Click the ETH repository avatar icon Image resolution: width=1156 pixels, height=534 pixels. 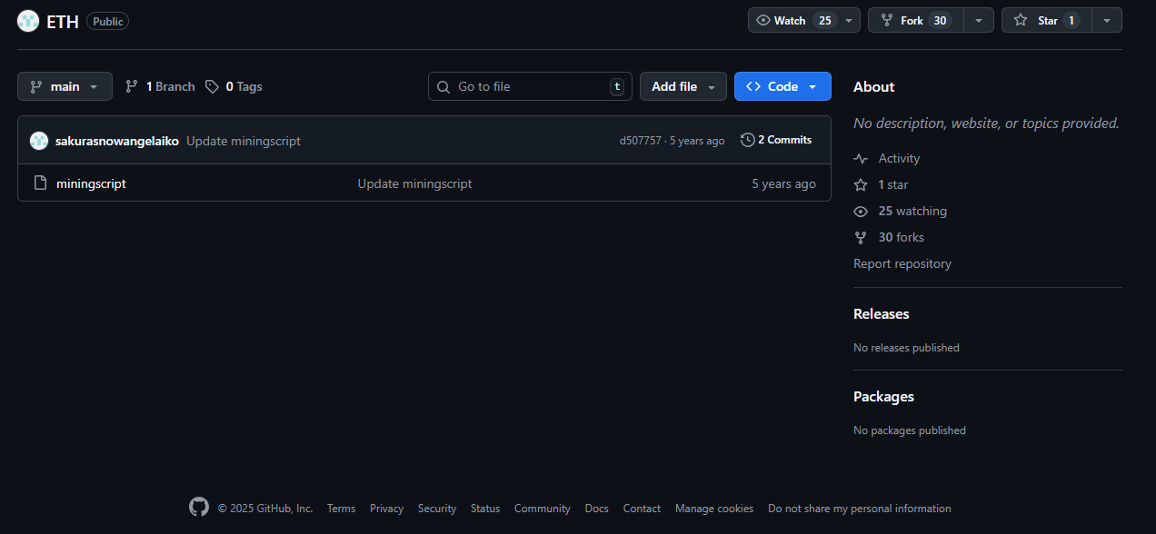[x=28, y=21]
